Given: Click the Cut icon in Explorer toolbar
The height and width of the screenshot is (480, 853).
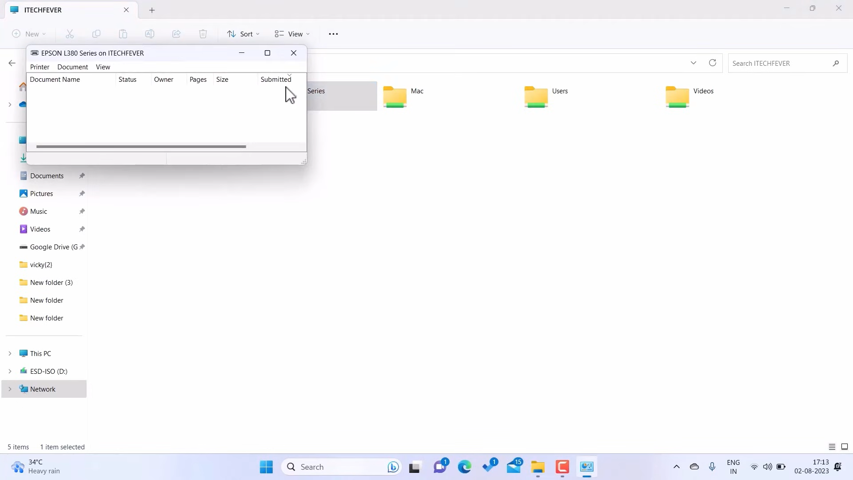Looking at the screenshot, I should pos(70,34).
